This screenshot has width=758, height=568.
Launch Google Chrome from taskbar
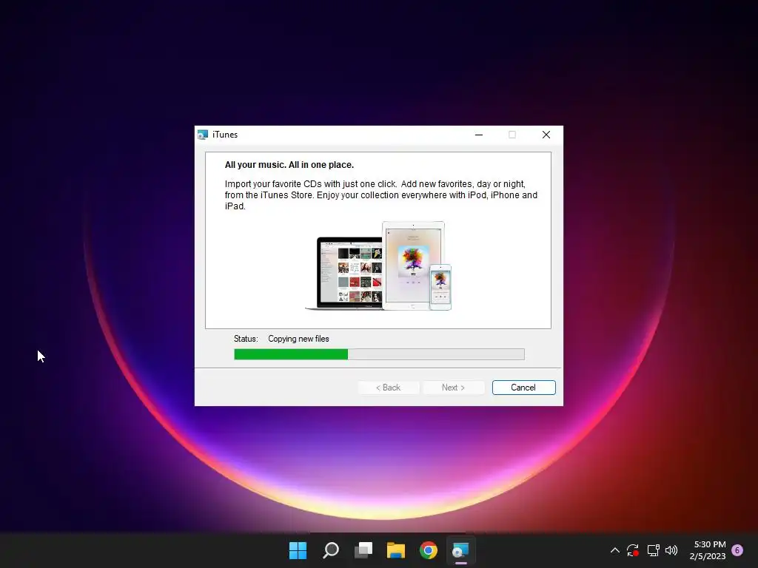(429, 550)
